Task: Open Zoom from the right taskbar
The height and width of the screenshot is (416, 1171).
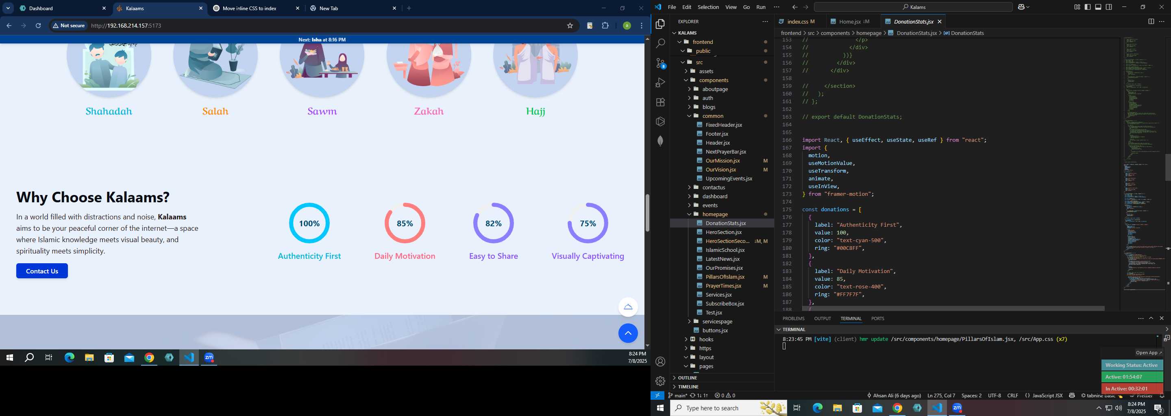Action: coord(957,408)
